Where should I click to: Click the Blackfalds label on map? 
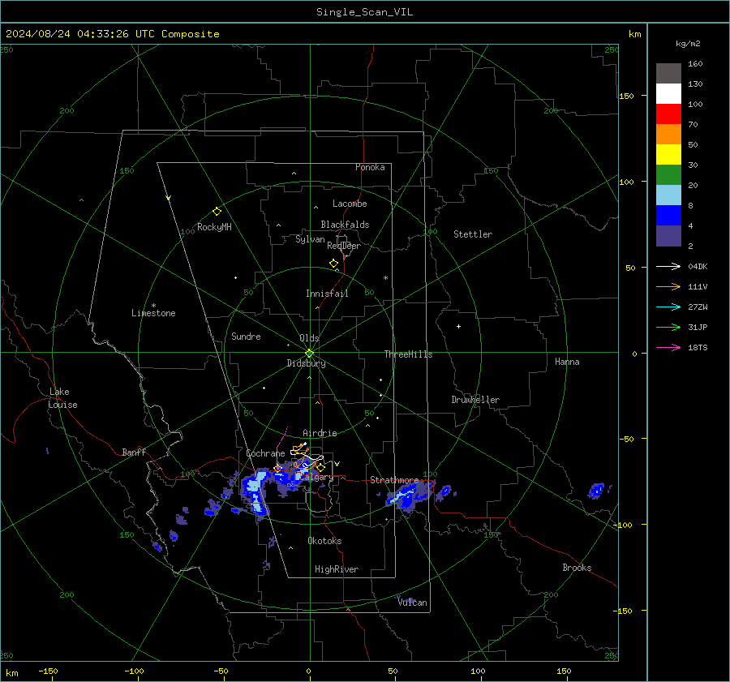(345, 225)
